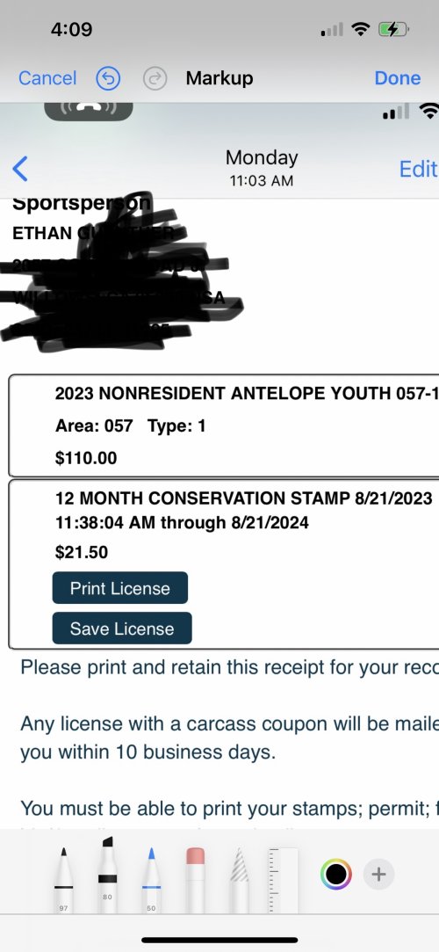Choose the pink eraser tool
The image size is (439, 952).
click(x=195, y=880)
